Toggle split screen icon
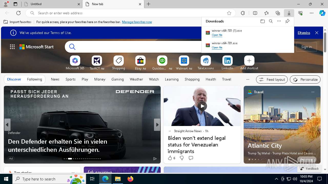 (x=255, y=13)
